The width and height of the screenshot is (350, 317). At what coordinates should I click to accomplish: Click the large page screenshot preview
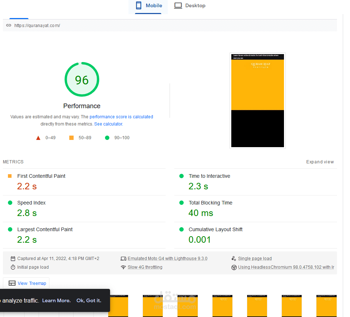point(257,100)
